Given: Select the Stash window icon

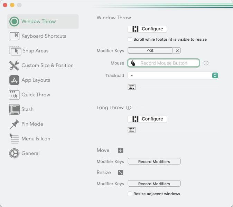Looking at the screenshot, I should (x=14, y=109).
